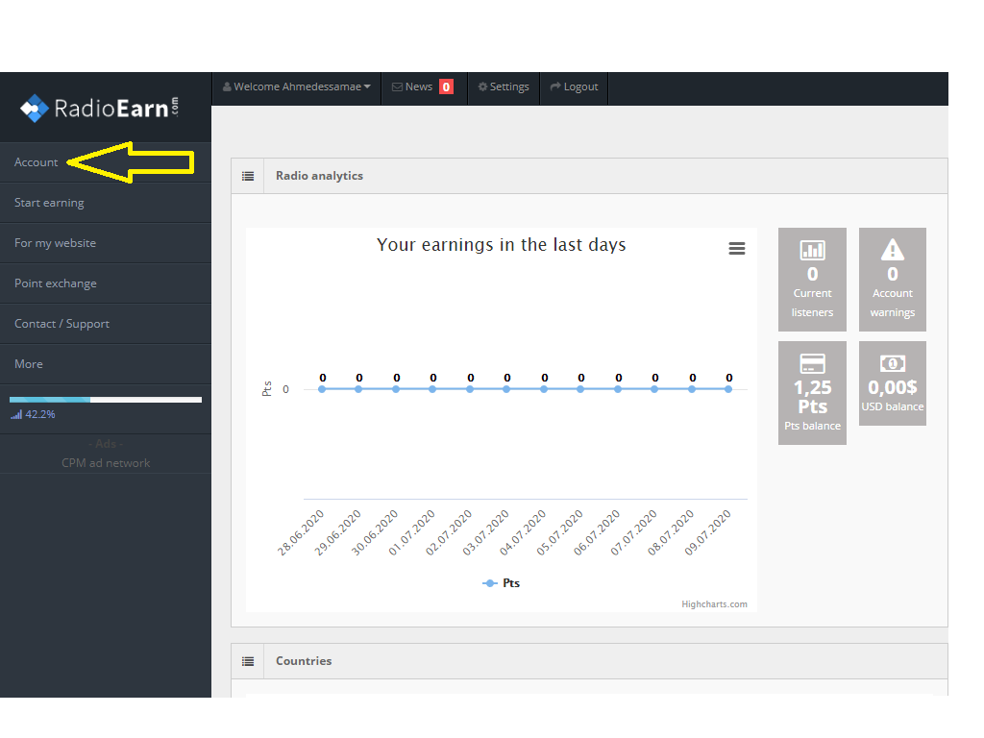Click the 42.2% progress bar

(x=106, y=400)
